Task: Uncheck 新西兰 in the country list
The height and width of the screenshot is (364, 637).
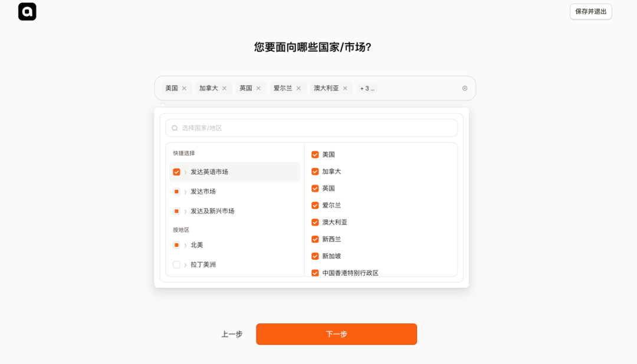Action: (x=315, y=239)
